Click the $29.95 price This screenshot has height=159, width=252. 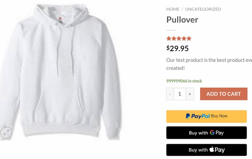(x=178, y=49)
